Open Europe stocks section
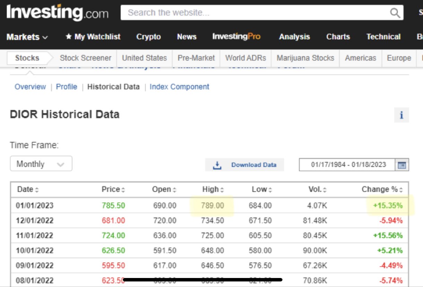This screenshot has height=287, width=423. (399, 58)
